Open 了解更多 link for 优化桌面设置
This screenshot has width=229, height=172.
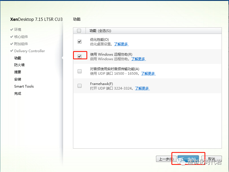pyautogui.click(x=121, y=44)
